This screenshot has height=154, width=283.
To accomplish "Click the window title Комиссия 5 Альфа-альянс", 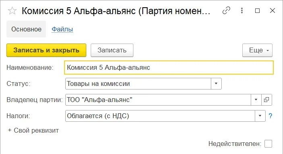I will [x=116, y=11].
